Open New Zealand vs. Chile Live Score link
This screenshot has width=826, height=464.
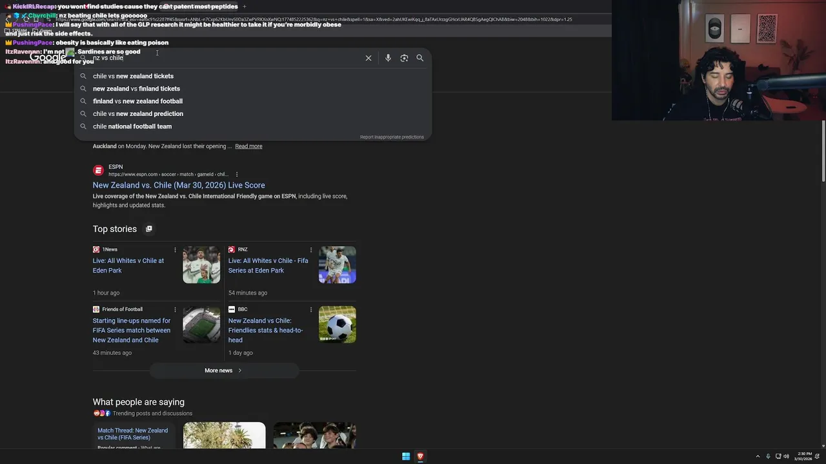coord(179,185)
